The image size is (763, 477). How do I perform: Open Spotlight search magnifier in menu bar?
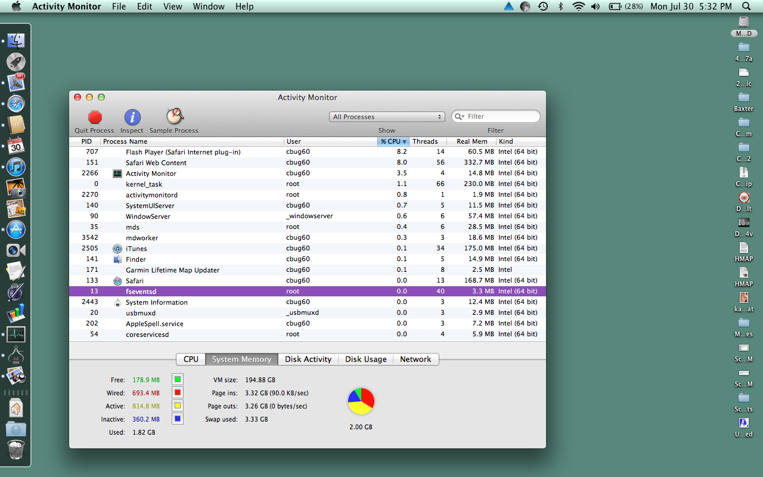tap(746, 7)
